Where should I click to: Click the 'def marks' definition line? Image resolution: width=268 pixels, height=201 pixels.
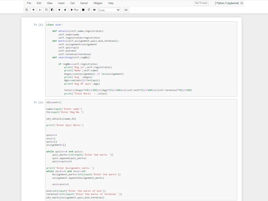pyautogui.click(x=86, y=41)
